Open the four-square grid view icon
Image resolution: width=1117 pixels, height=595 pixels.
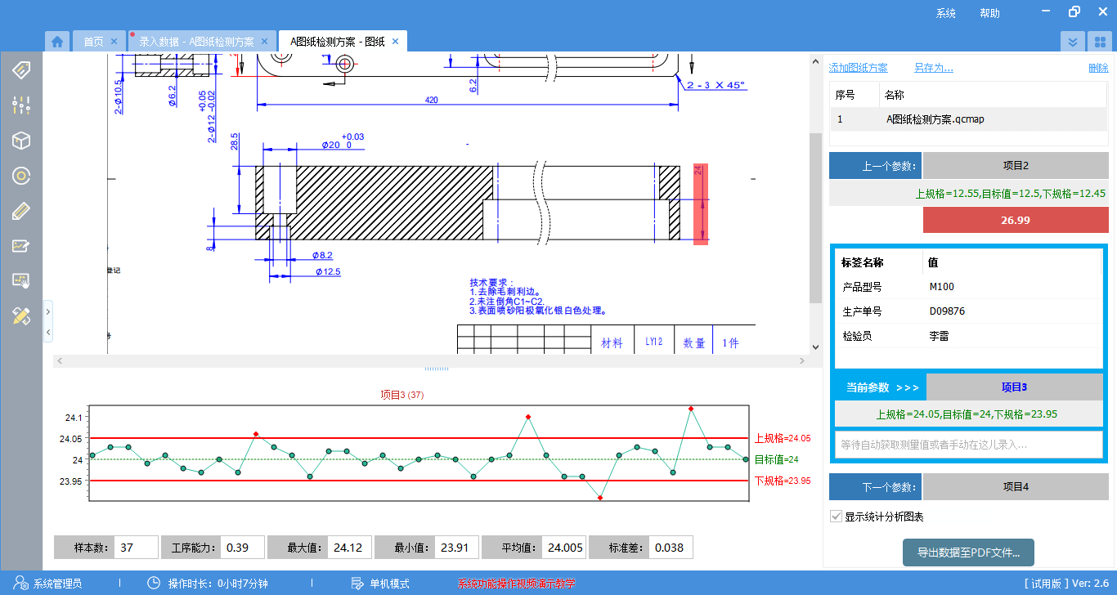[x=1101, y=42]
